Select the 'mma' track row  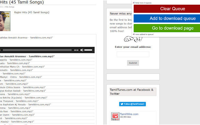pyautogui.click(x=47, y=108)
